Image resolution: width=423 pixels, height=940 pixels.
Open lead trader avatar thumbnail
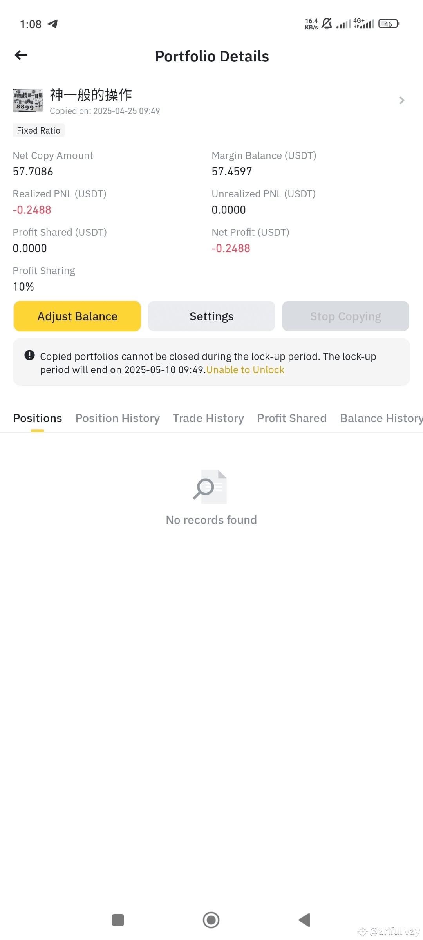[28, 100]
